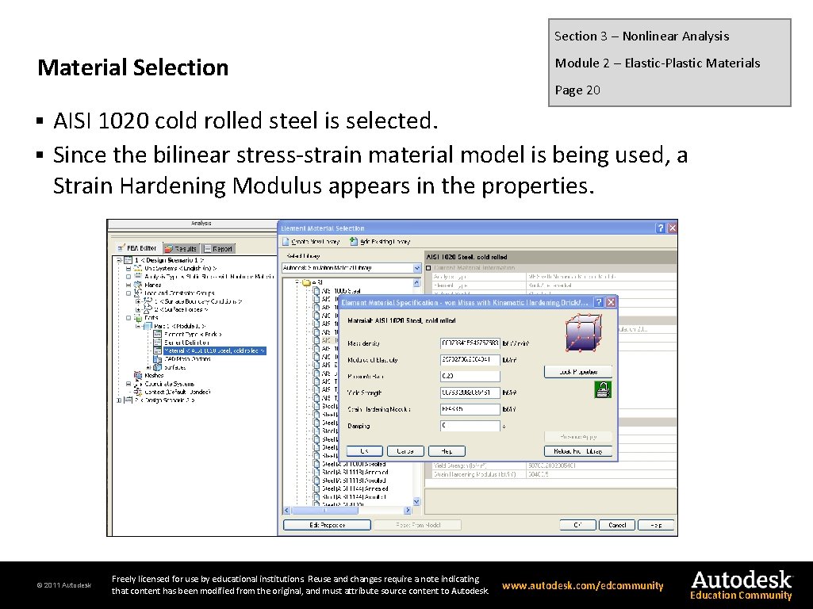Select Contact (Default: Bonded) item
This screenshot has height=609, width=813.
point(178,392)
